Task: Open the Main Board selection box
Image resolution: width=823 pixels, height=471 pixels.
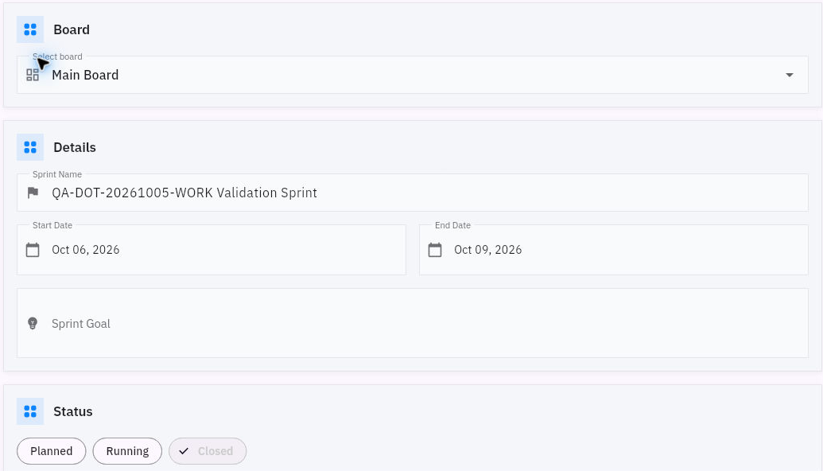Action: [x=413, y=75]
